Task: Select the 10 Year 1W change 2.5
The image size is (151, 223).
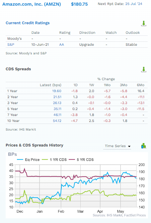Action: coord(92,121)
